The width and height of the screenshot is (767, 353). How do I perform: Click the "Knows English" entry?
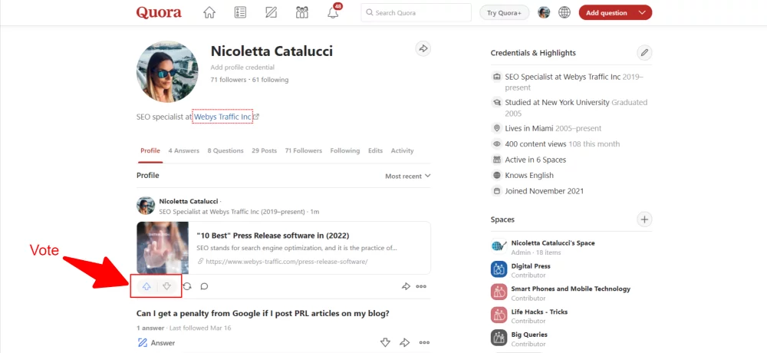coord(529,175)
